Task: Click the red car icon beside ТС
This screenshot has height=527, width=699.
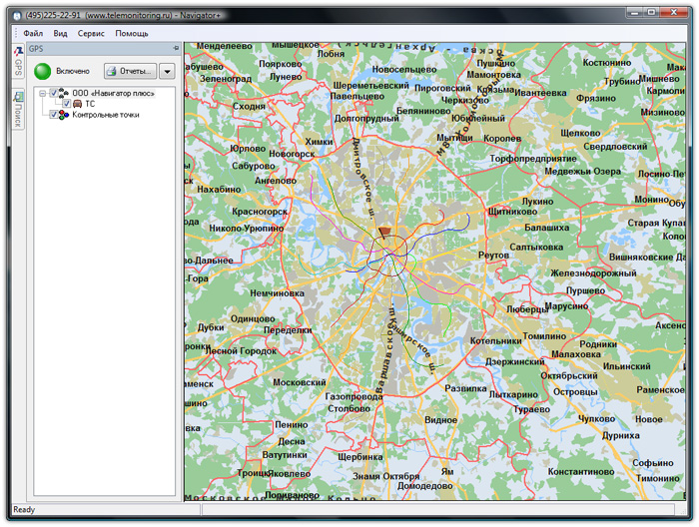Action: pyautogui.click(x=77, y=104)
